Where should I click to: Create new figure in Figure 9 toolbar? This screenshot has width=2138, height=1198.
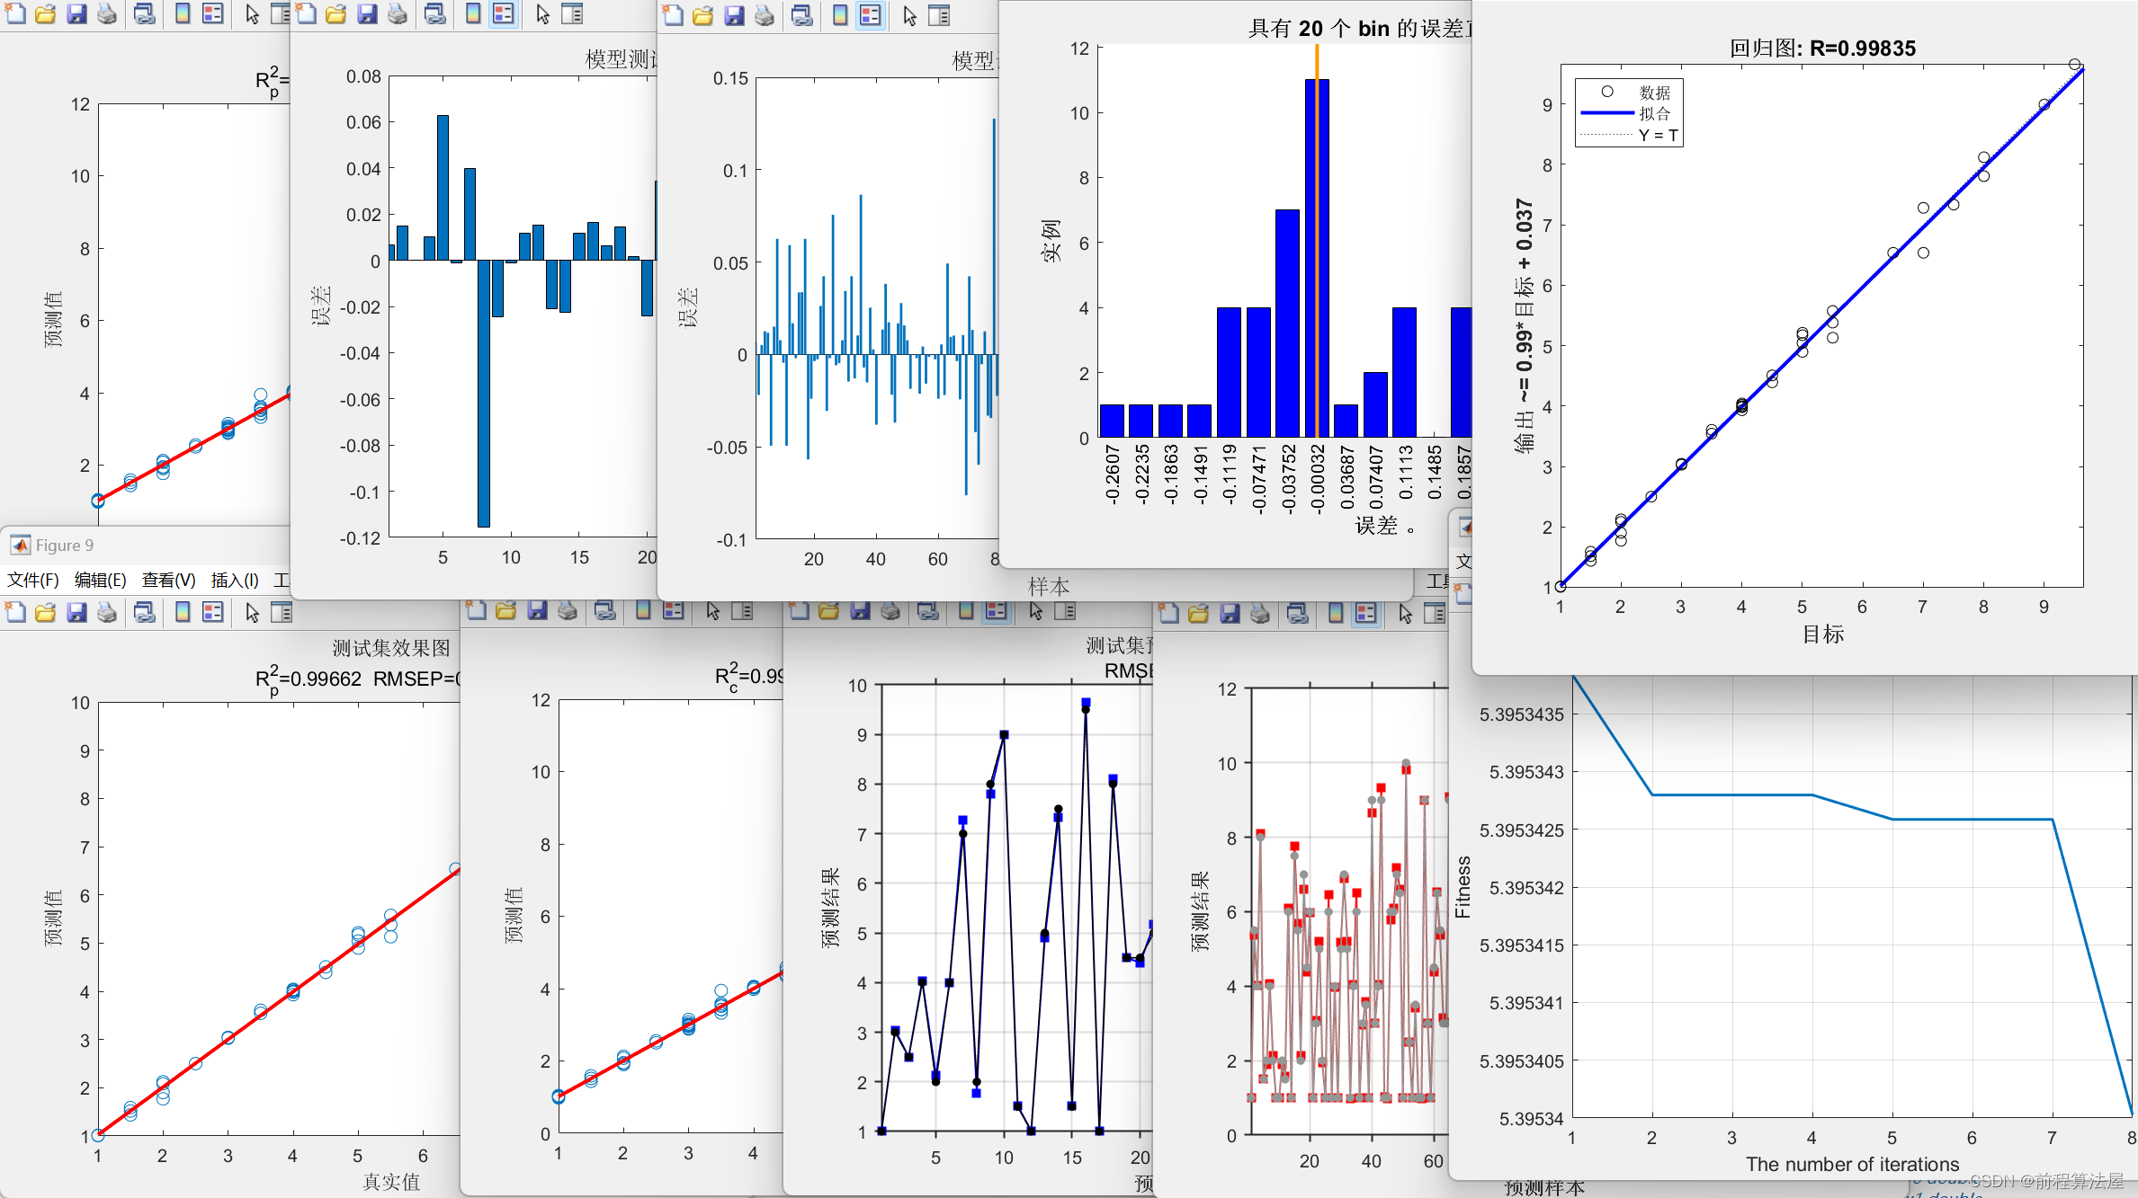(15, 613)
